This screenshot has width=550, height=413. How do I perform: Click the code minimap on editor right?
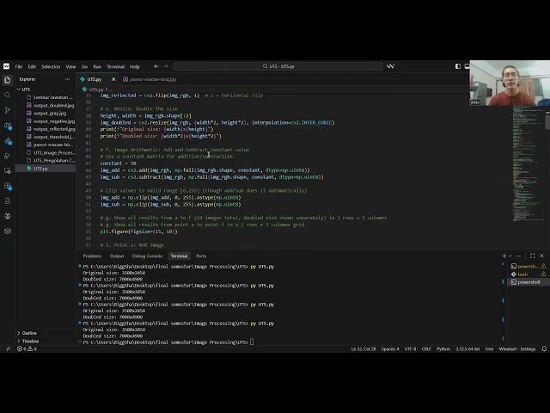[528, 163]
